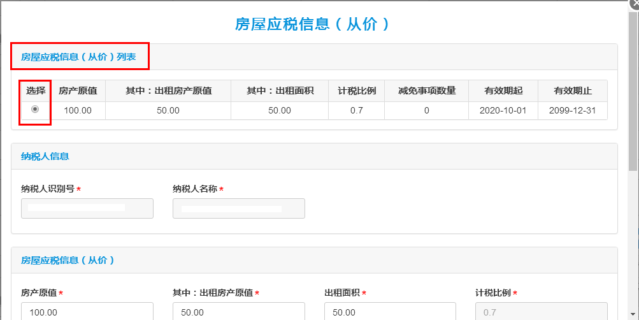Click the 有效期起 column header
The width and height of the screenshot is (639, 320).
[503, 91]
